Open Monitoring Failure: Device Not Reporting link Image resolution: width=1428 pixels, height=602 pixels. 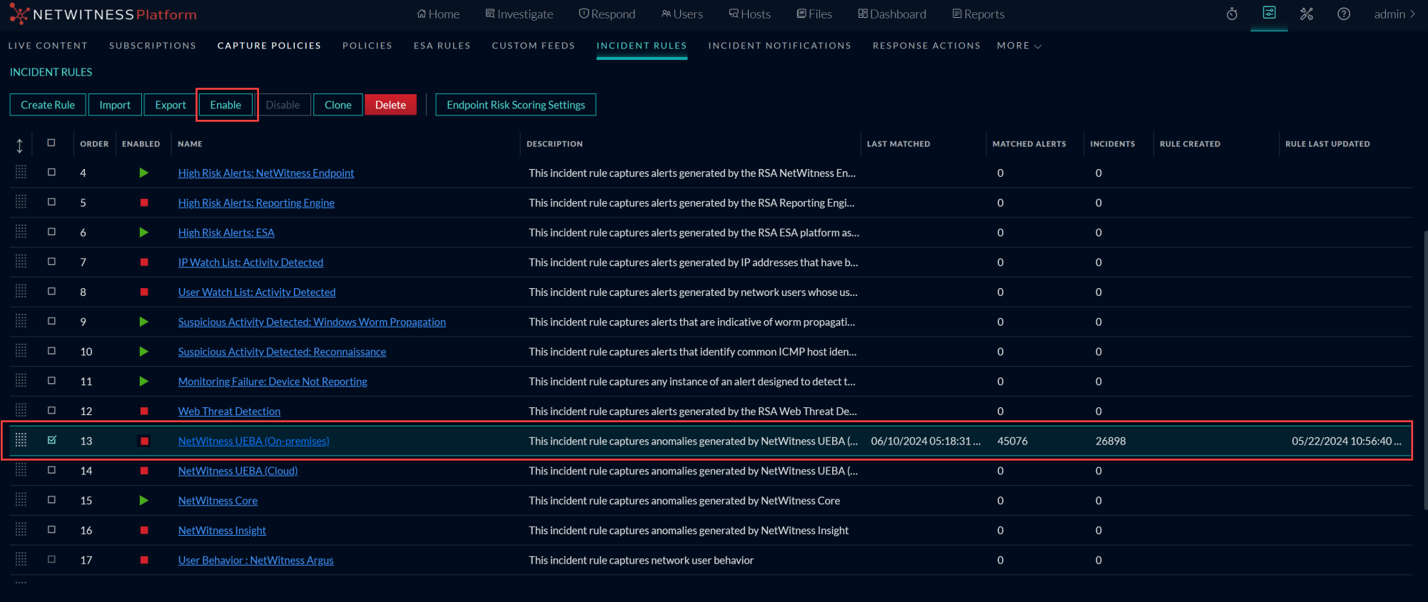[x=273, y=382]
